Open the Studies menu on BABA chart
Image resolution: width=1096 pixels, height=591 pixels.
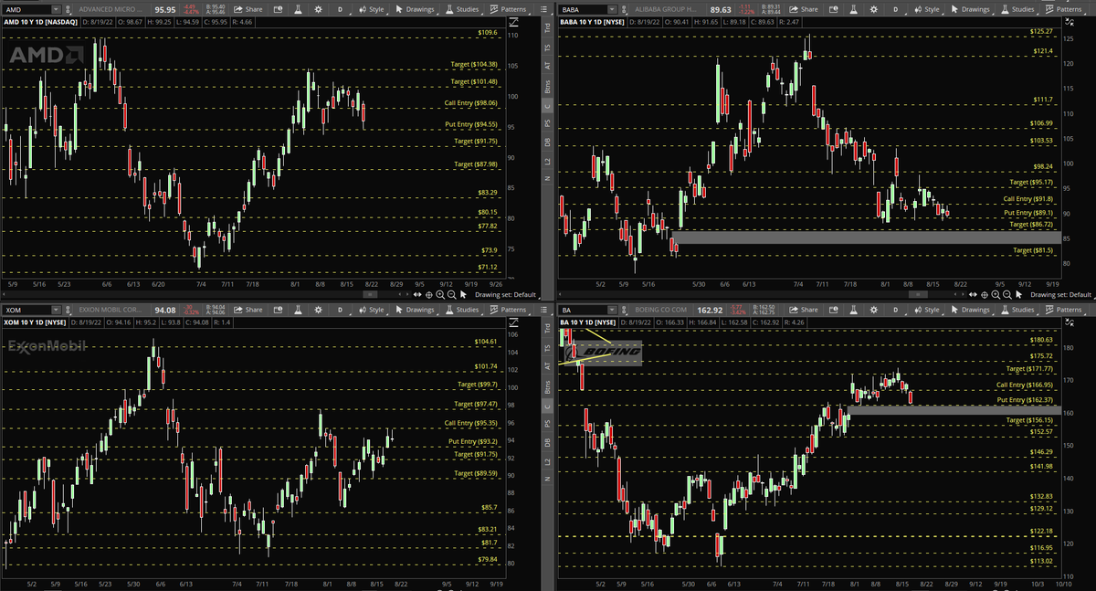point(1017,9)
